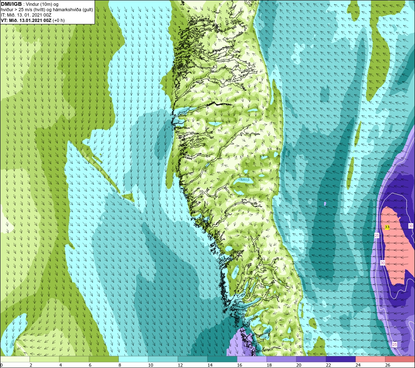Click the legend scale number '22'
The width and height of the screenshot is (415, 368).
coord(328,366)
